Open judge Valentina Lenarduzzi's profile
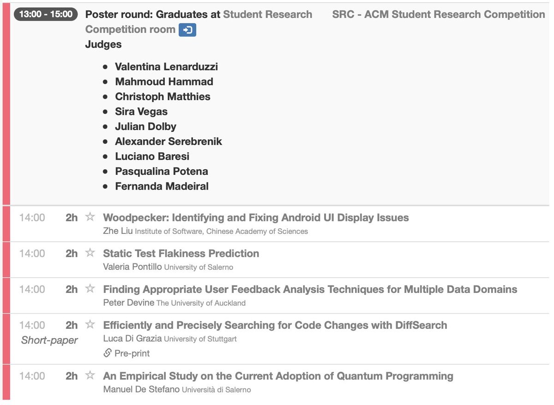The image size is (554, 405). coord(166,67)
